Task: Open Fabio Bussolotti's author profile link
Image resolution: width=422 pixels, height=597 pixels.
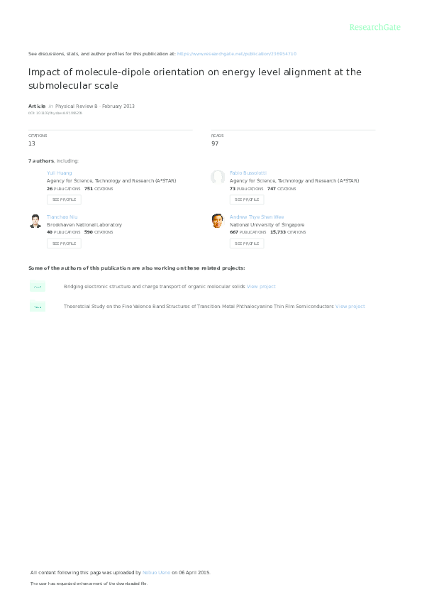Action: (248, 173)
